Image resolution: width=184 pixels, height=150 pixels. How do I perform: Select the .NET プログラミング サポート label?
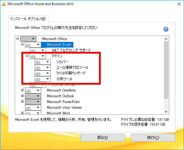coord(71,50)
